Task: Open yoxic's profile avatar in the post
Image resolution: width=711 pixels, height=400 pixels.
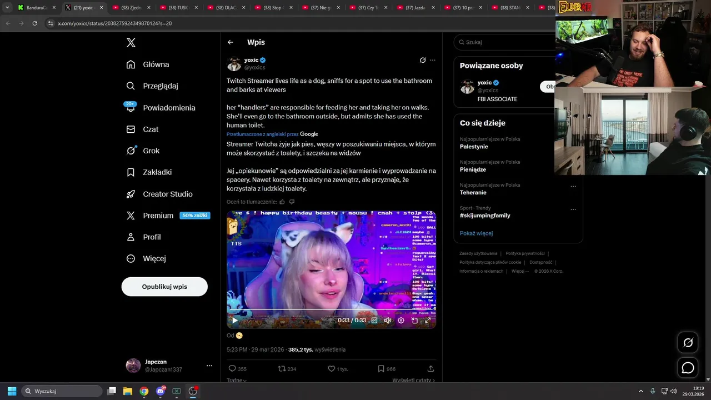Action: 234,63
